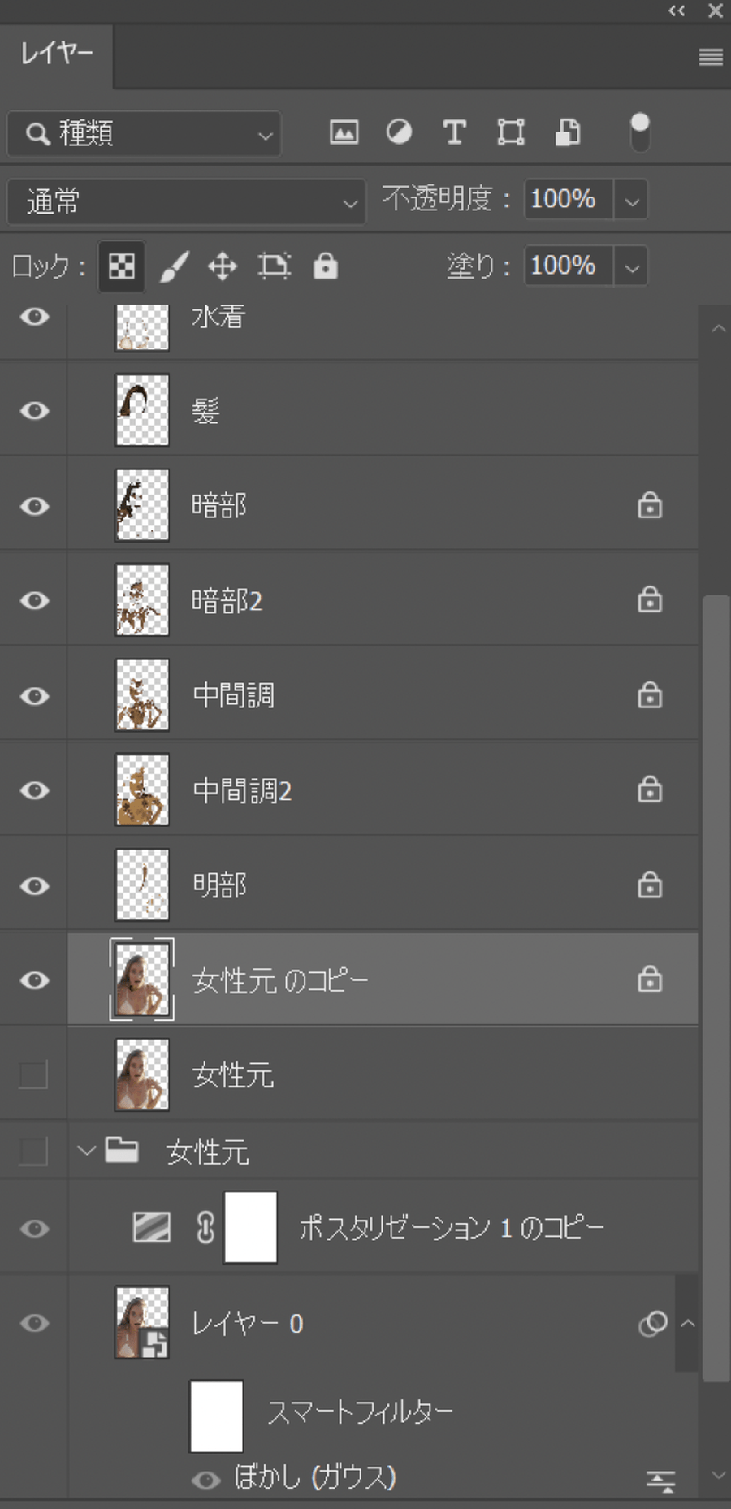Toggle the layer filtering on/off switch
The image size is (731, 1509).
click(x=640, y=132)
